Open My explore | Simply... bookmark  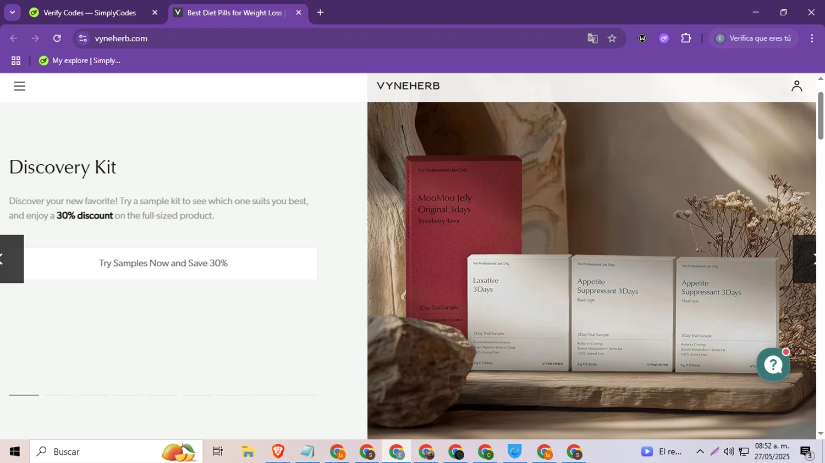pos(80,60)
